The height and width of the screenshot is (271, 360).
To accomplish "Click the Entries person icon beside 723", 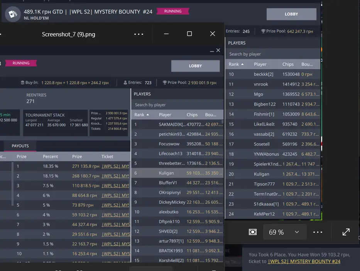I will [x=125, y=82].
